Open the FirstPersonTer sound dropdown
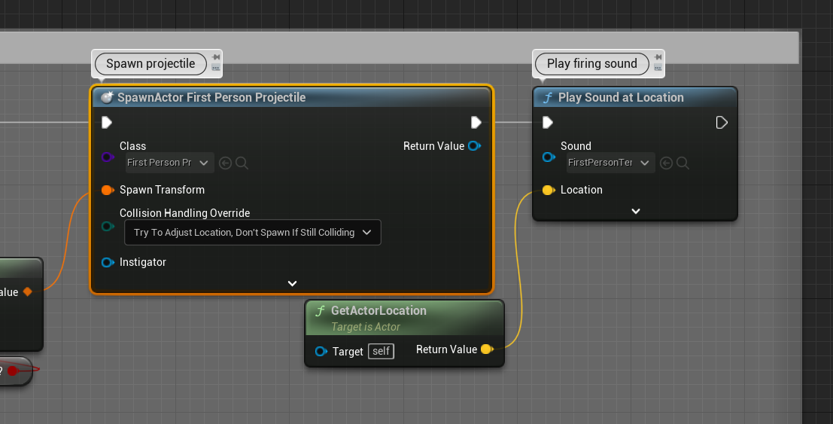This screenshot has width=833, height=424. point(611,163)
